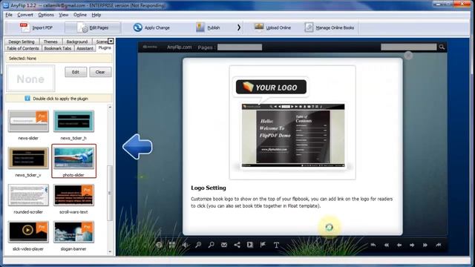Open the View menu
The width and height of the screenshot is (475, 267).
[x=63, y=15]
